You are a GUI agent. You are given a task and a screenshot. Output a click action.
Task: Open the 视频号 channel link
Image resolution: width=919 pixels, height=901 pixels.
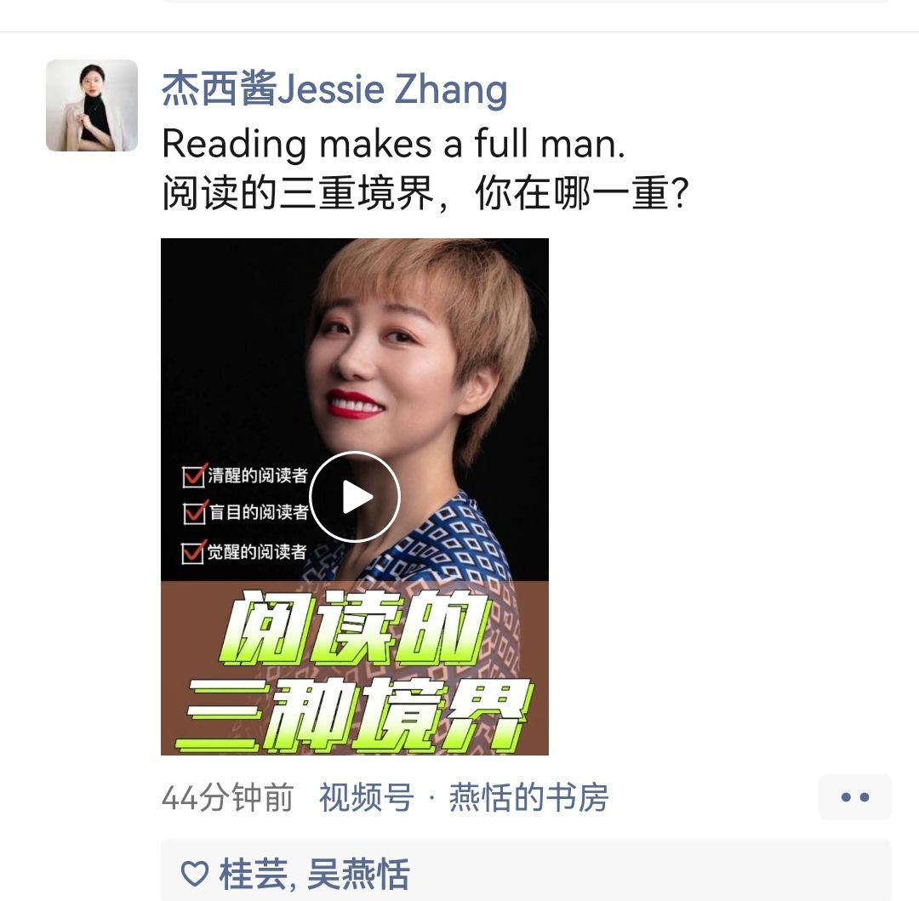click(x=367, y=797)
